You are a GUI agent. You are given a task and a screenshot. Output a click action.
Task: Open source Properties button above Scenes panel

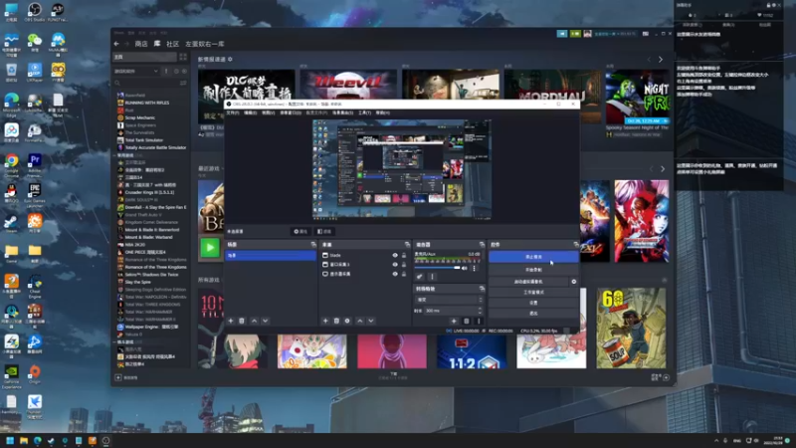click(x=300, y=232)
